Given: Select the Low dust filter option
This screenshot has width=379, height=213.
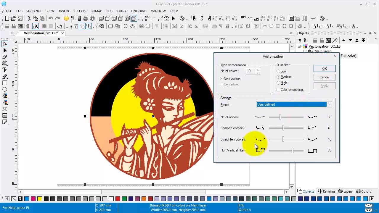Looking at the screenshot, I should click(278, 71).
